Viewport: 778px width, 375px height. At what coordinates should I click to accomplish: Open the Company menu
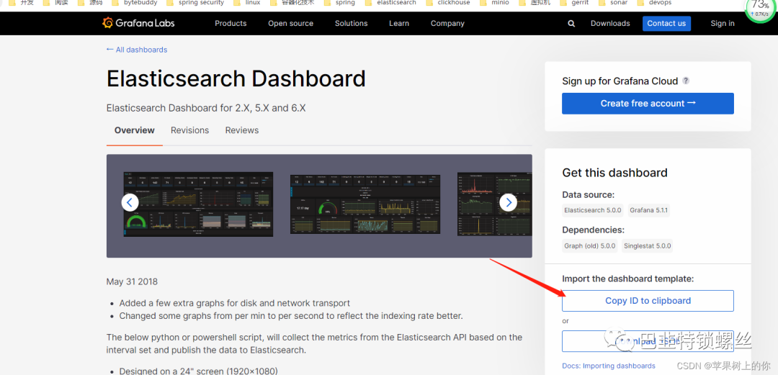point(447,23)
